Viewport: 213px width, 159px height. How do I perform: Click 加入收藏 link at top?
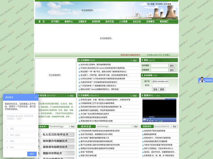coord(151,4)
